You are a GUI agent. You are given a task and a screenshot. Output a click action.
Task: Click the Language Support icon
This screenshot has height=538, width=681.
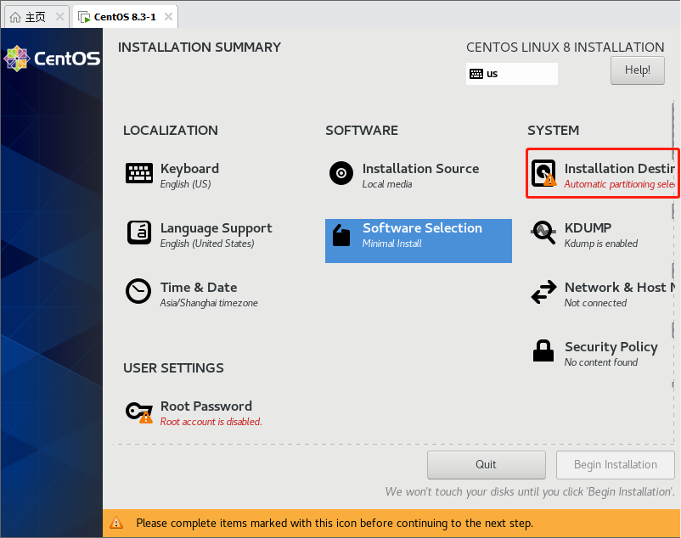(x=139, y=233)
